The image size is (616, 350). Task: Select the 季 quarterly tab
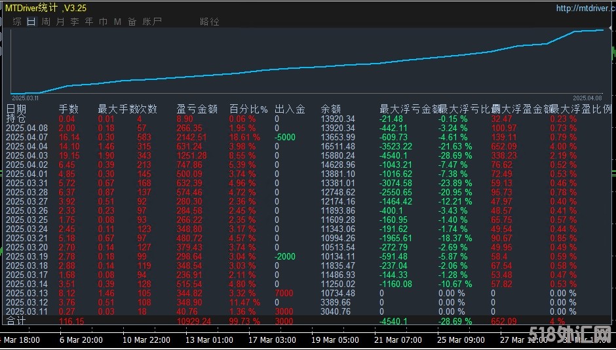pos(75,22)
